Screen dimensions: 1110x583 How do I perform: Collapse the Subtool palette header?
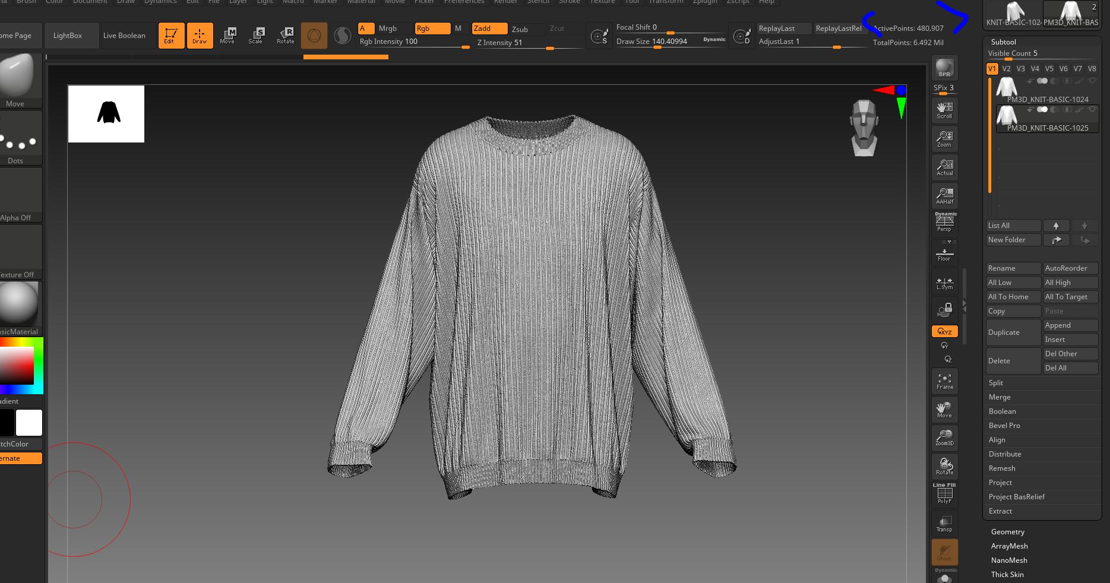1003,42
